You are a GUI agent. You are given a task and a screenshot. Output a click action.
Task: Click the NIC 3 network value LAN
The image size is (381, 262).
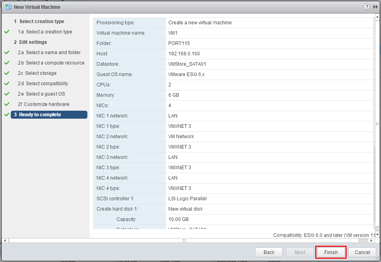(173, 157)
